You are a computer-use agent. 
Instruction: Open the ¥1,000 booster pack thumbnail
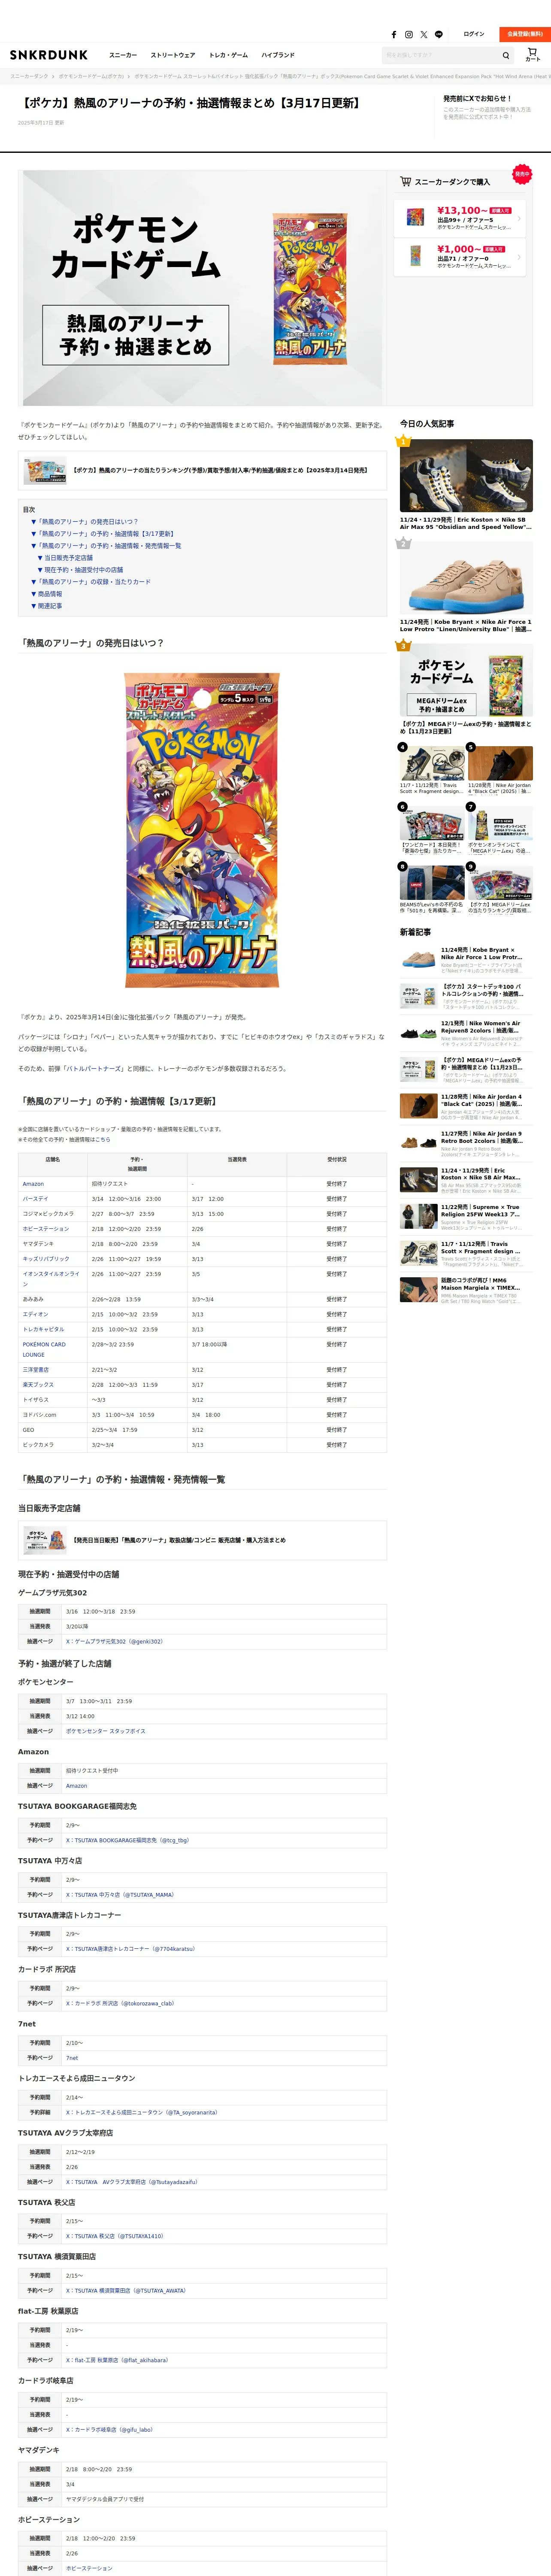[x=415, y=256]
